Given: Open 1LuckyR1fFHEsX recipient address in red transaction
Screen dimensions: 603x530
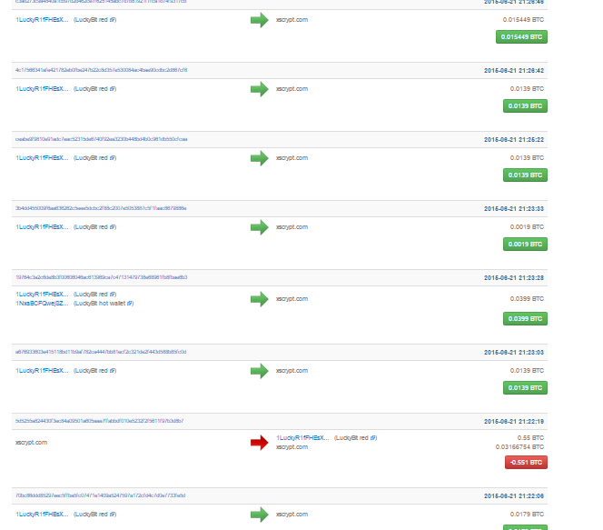Looking at the screenshot, I should pos(302,438).
